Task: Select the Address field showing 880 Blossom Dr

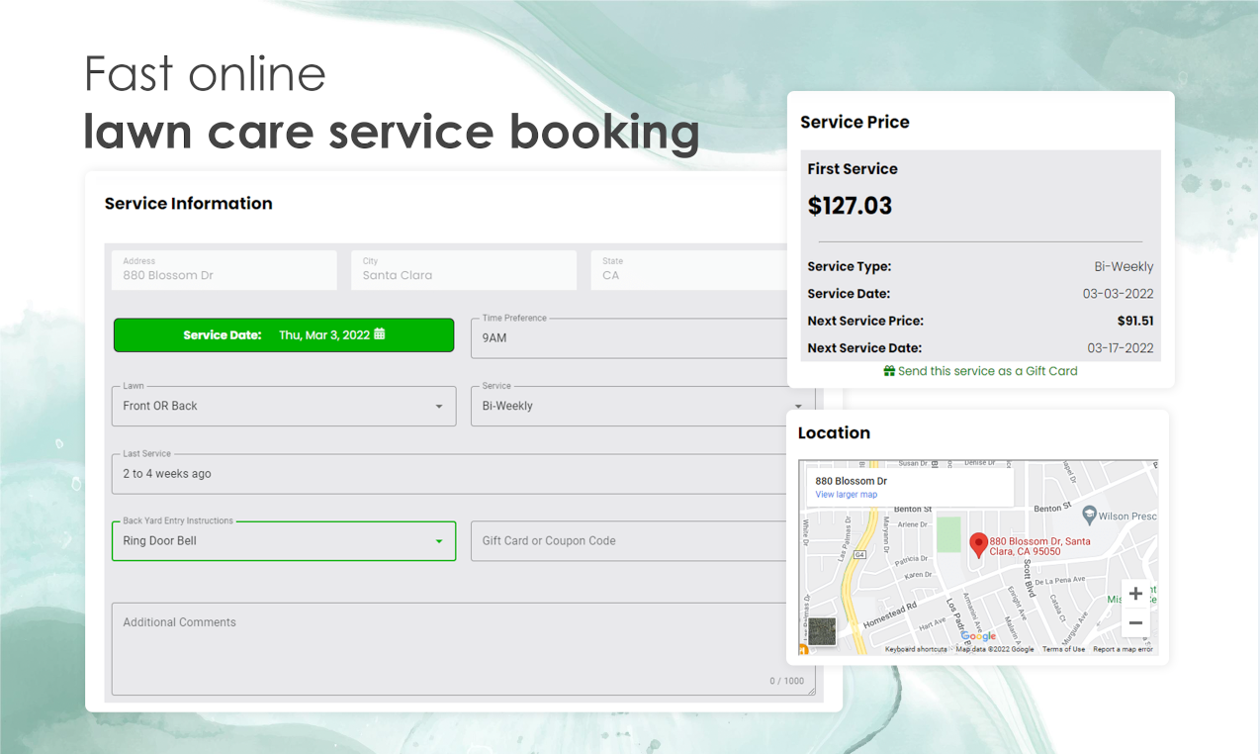Action: pos(224,269)
